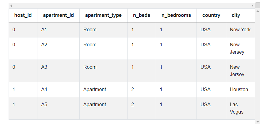Click the n_beds column header
Image resolution: width=267 pixels, height=124 pixels.
[141, 15]
